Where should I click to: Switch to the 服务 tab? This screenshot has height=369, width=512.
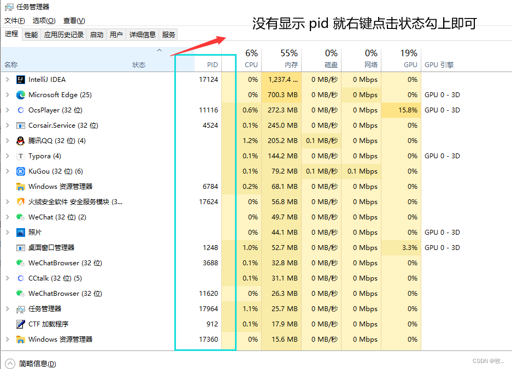pos(168,34)
